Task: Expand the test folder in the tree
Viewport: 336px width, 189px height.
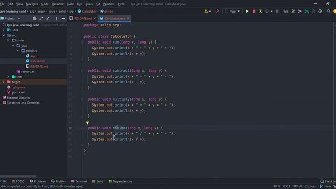Action: (x=8, y=77)
